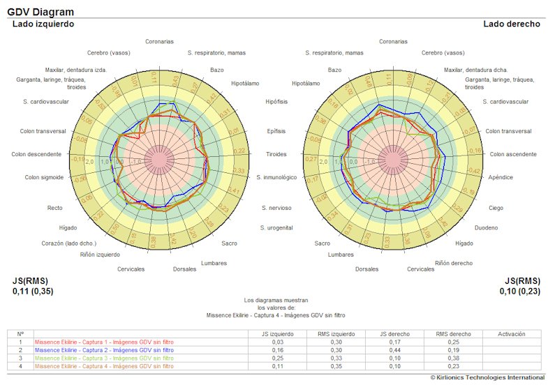The image size is (548, 385).
Task: Click the Colon descendente label
Action: (38, 154)
